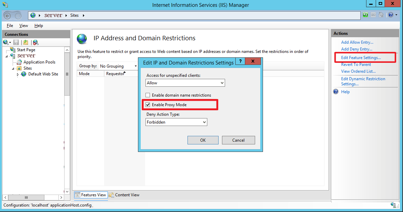Image resolution: width=403 pixels, height=212 pixels.
Task: Click the Help link in Actions pane
Action: [x=345, y=92]
